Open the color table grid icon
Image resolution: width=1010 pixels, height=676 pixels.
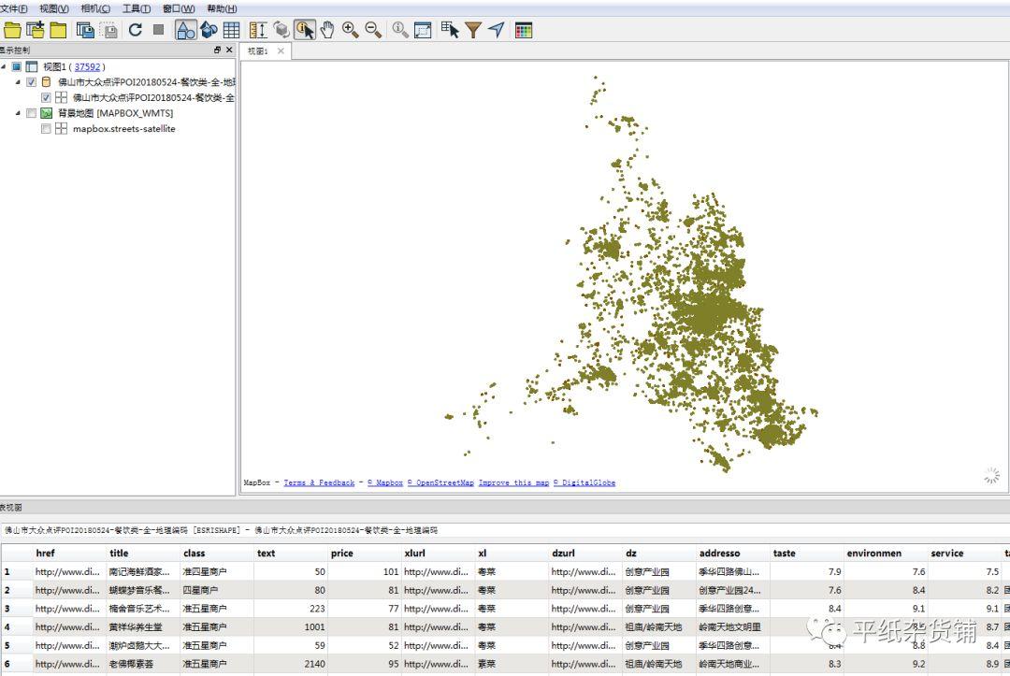(x=524, y=30)
